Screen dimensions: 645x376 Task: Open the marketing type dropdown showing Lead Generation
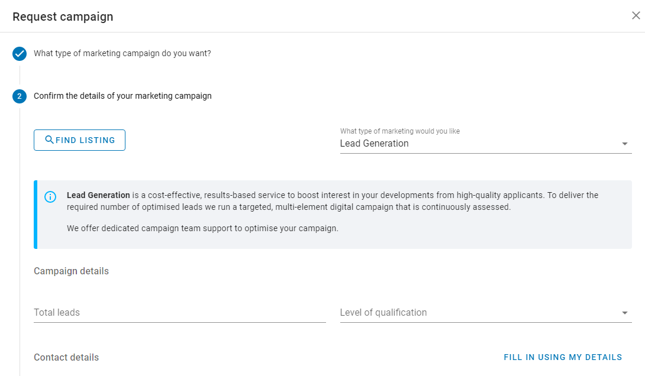pos(486,144)
